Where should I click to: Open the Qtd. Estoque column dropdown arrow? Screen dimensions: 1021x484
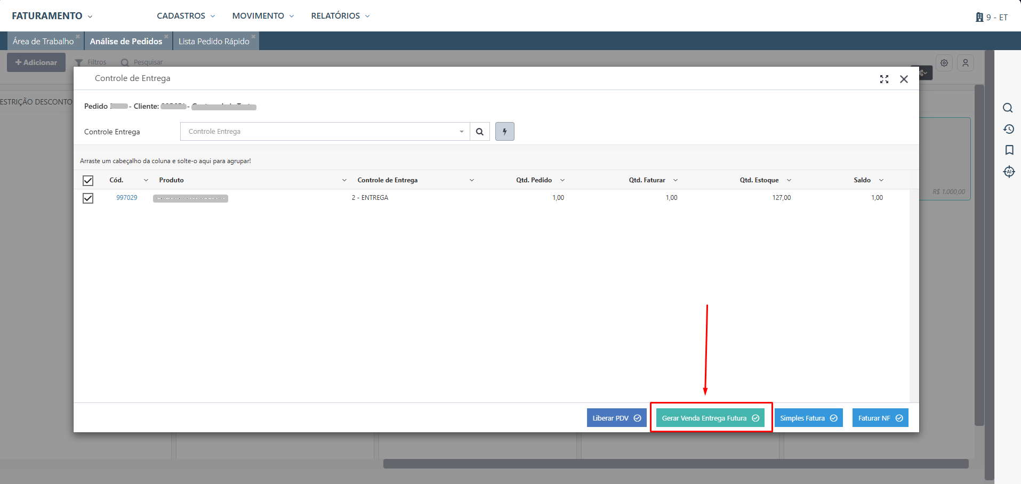[789, 181]
